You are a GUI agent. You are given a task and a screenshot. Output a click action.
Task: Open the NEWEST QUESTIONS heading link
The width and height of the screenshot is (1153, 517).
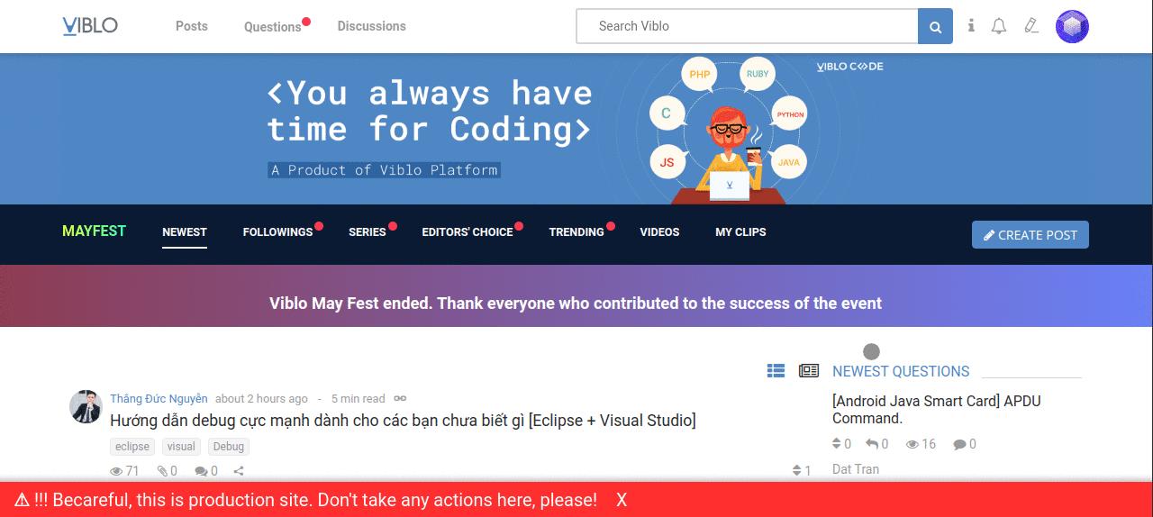pos(901,371)
